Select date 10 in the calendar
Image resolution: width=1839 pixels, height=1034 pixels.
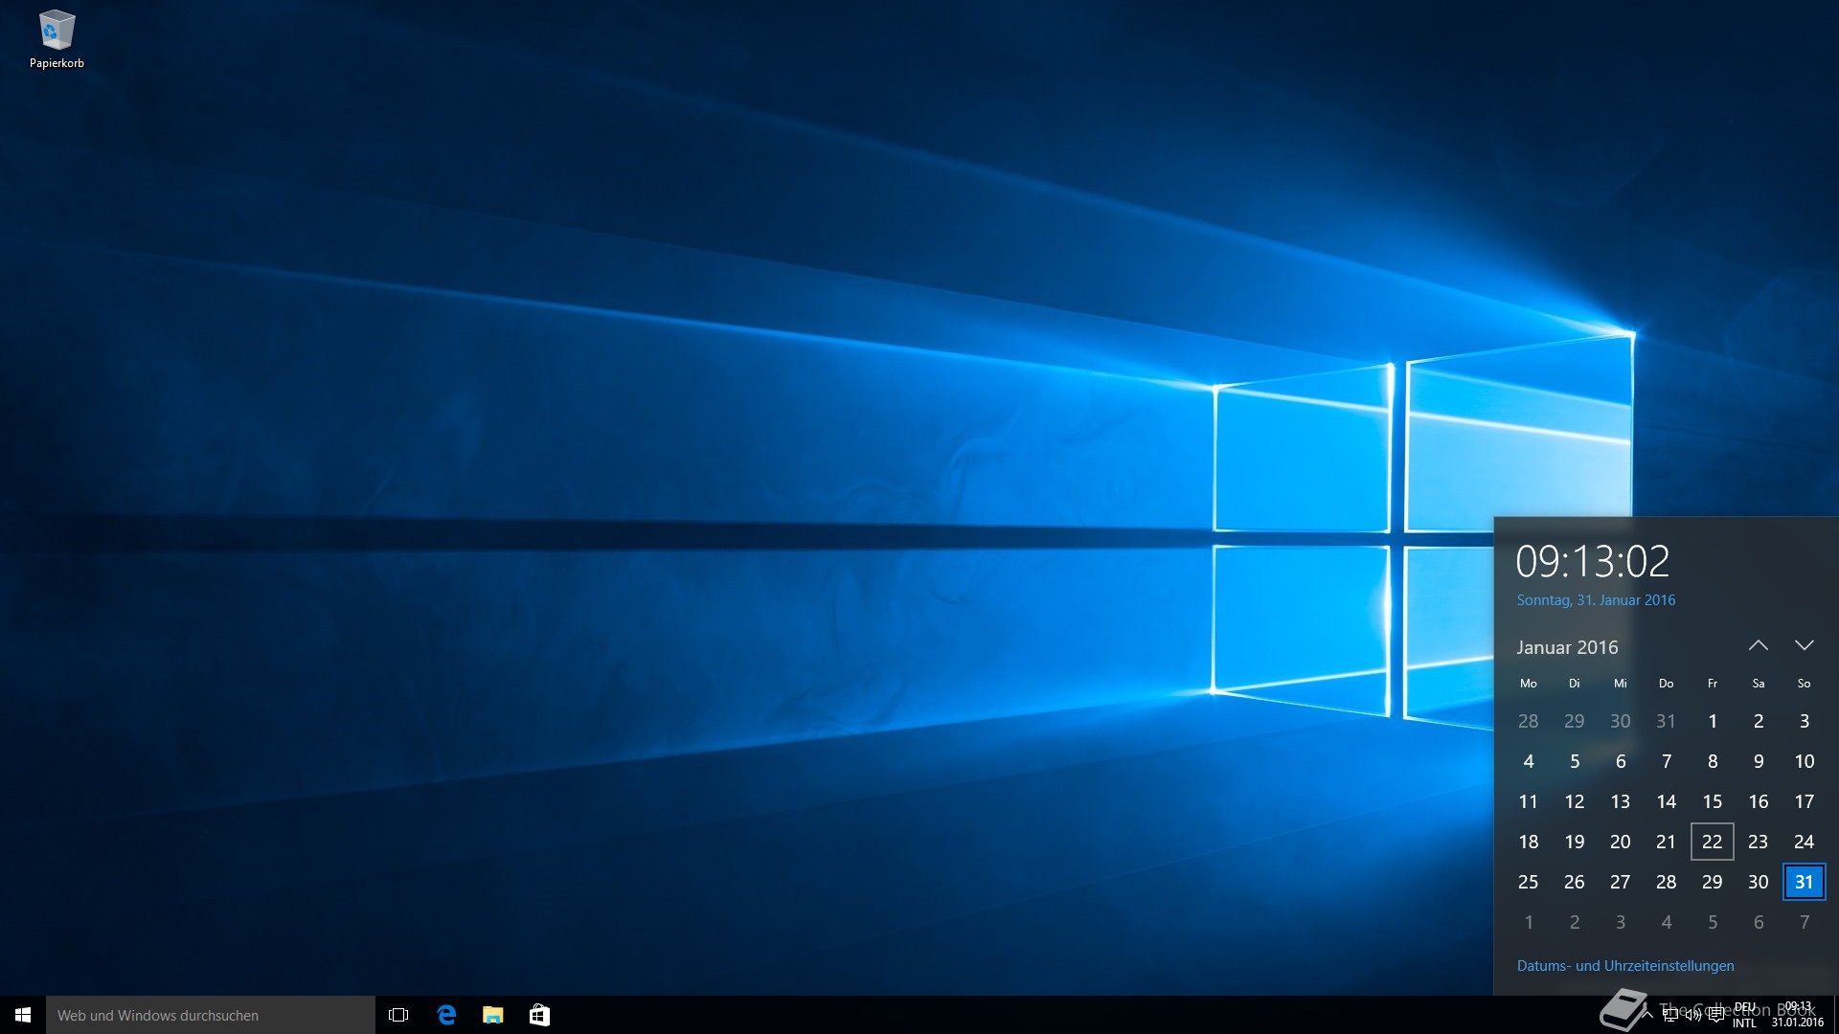1805,761
